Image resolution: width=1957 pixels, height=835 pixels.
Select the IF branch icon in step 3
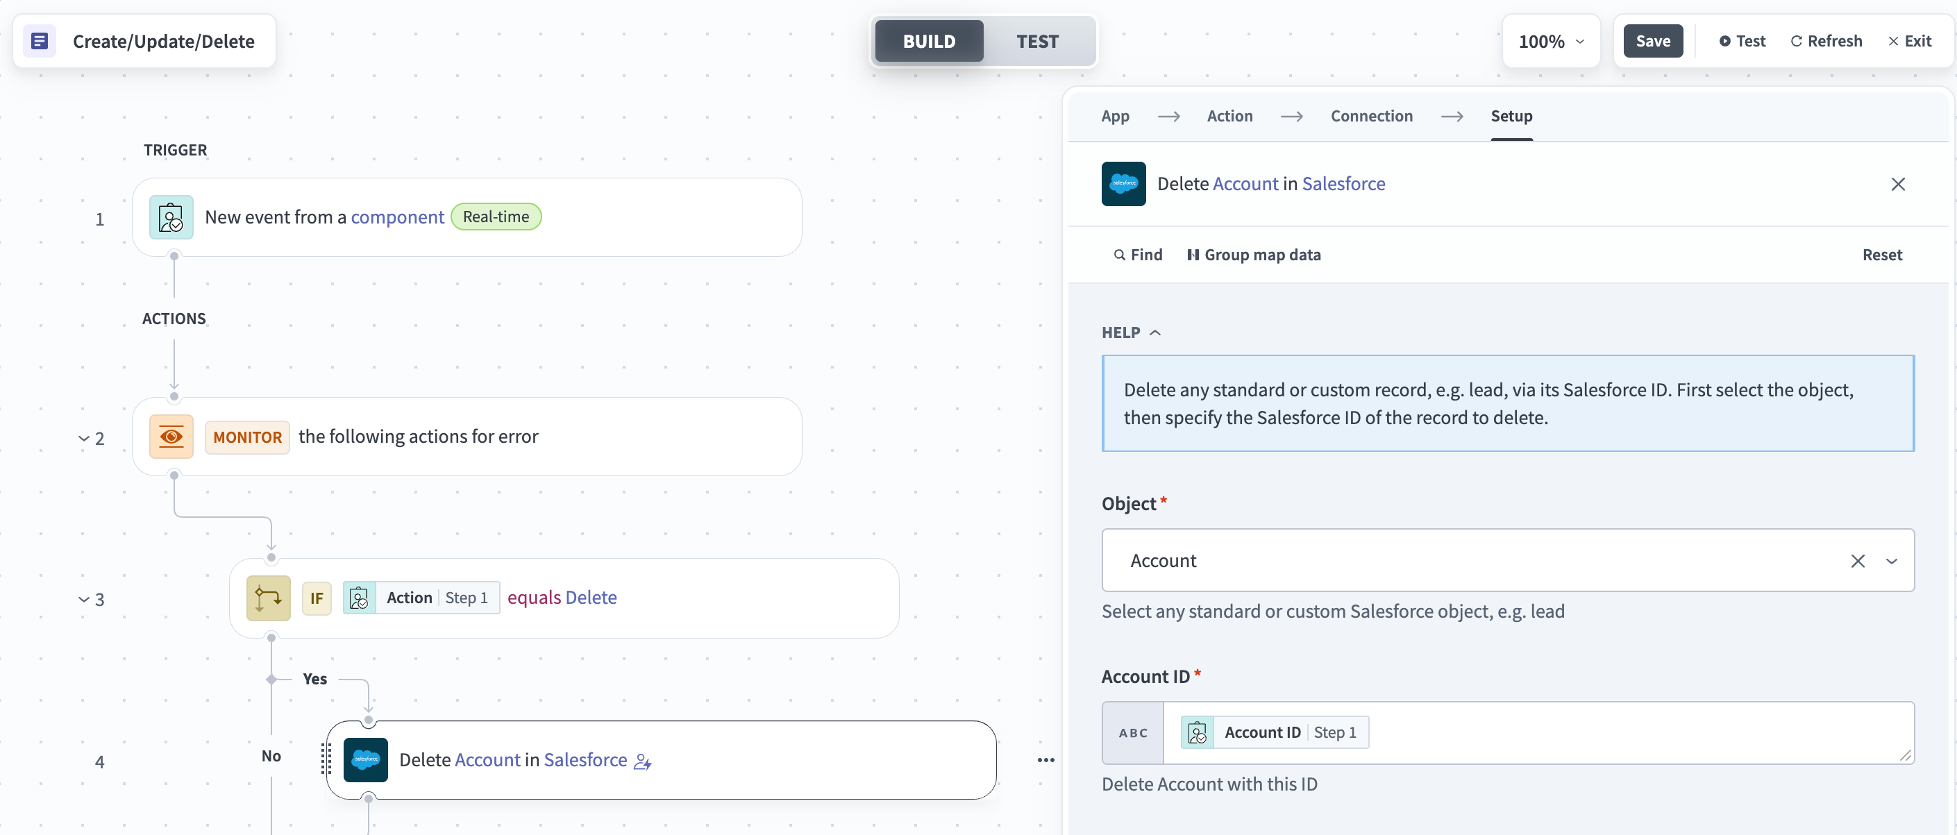click(268, 598)
